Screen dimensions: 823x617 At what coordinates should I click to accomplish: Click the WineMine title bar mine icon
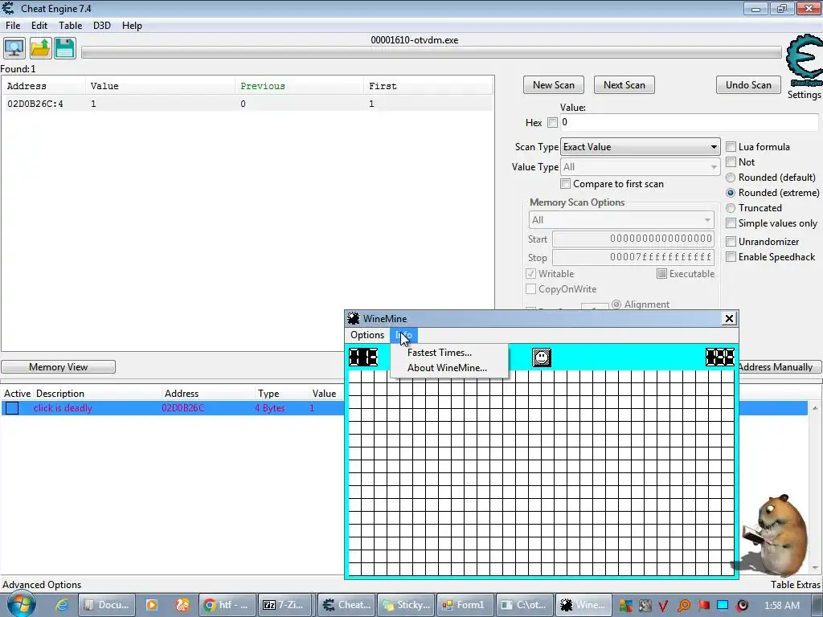[x=354, y=318]
